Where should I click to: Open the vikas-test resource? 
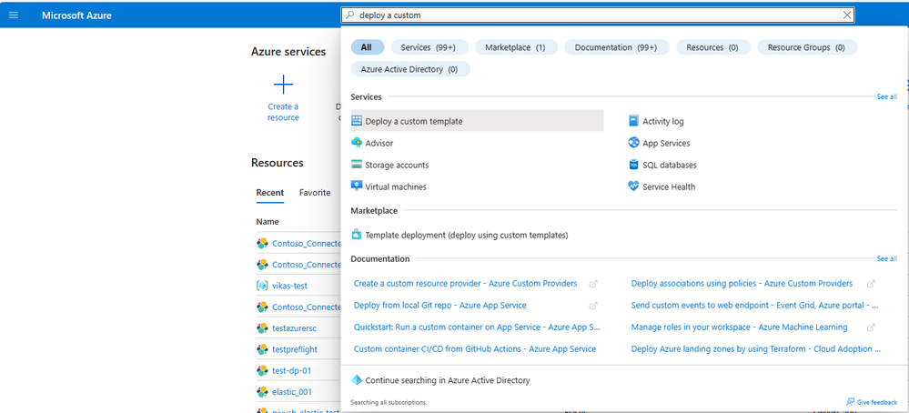tap(290, 286)
